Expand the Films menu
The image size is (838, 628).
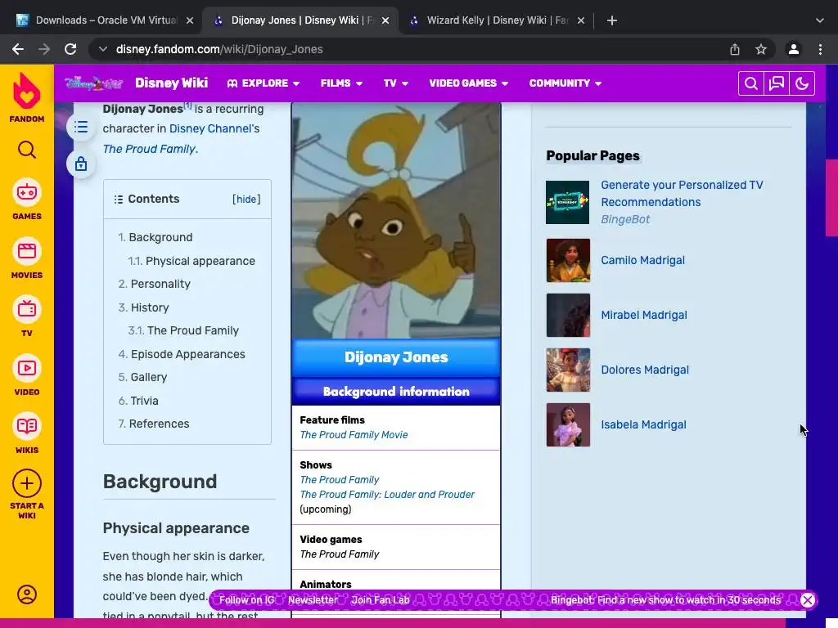tap(341, 83)
